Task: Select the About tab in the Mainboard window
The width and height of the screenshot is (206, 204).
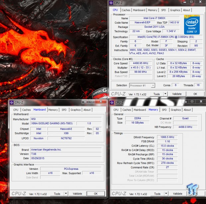Action: [x=87, y=110]
